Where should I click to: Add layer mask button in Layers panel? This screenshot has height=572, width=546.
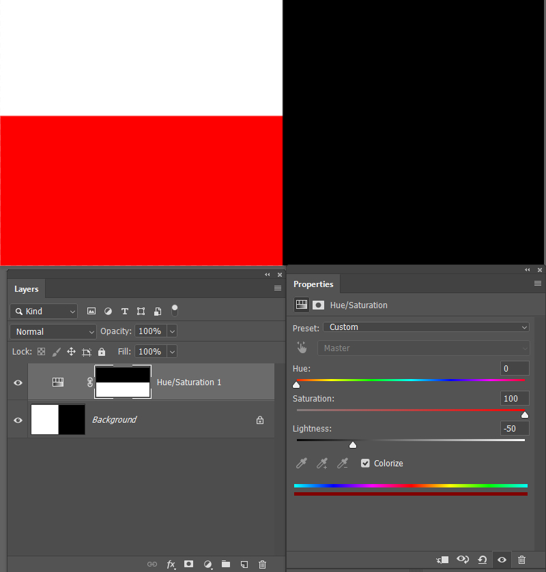188,564
